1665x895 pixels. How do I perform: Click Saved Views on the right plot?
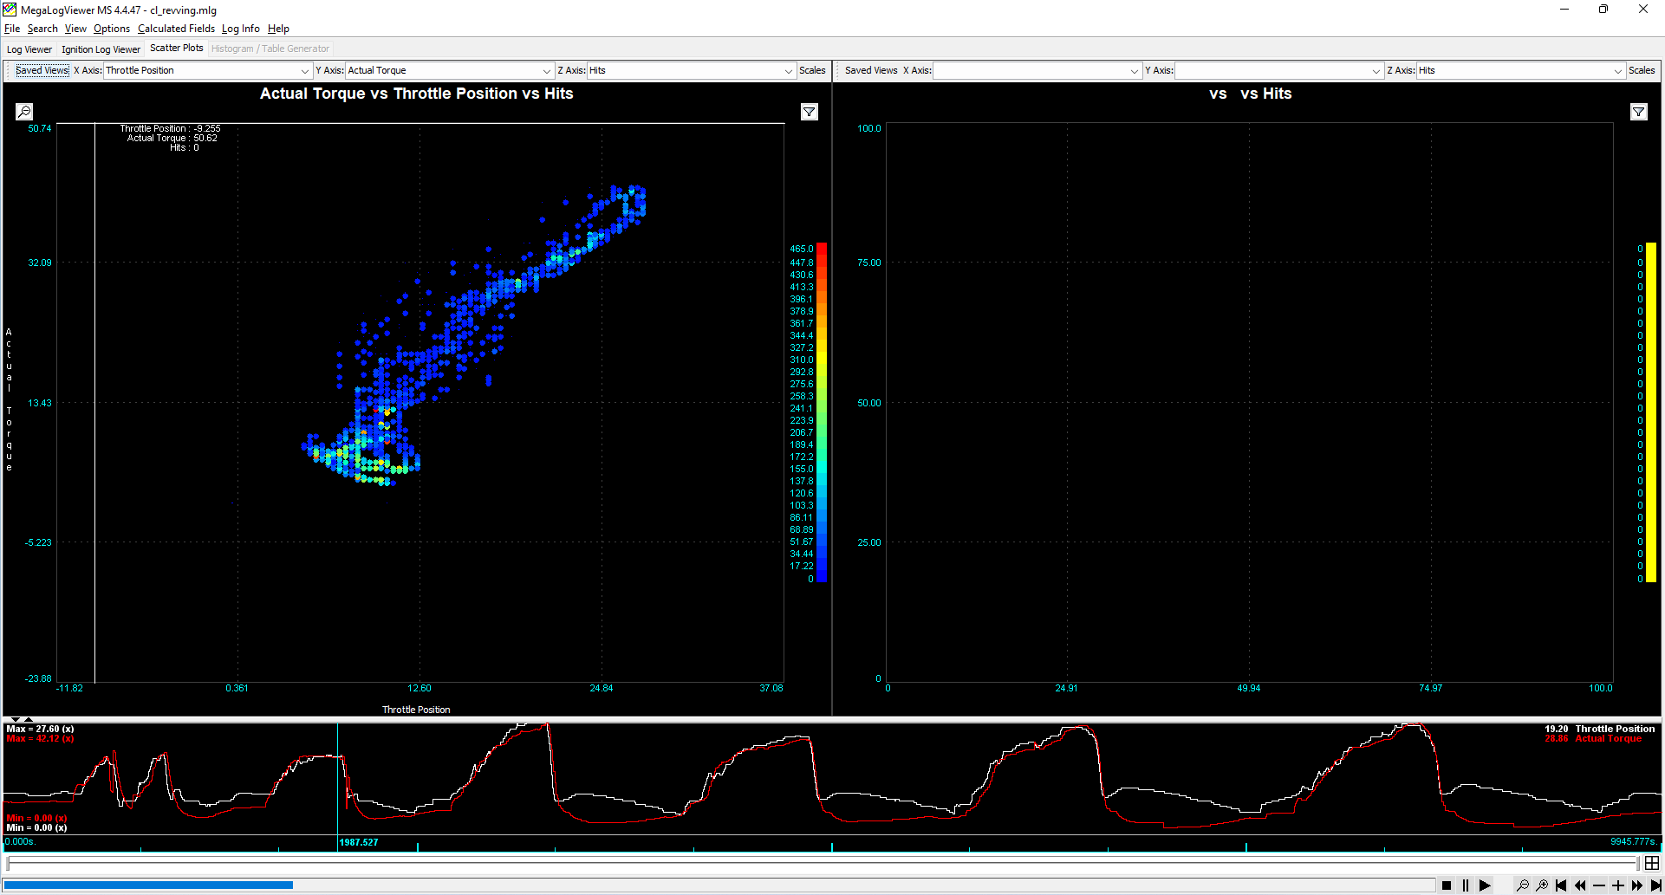[x=871, y=70]
